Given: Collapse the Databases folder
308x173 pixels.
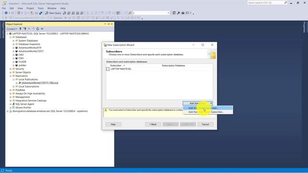Looking at the screenshot, I should [x=11, y=37].
